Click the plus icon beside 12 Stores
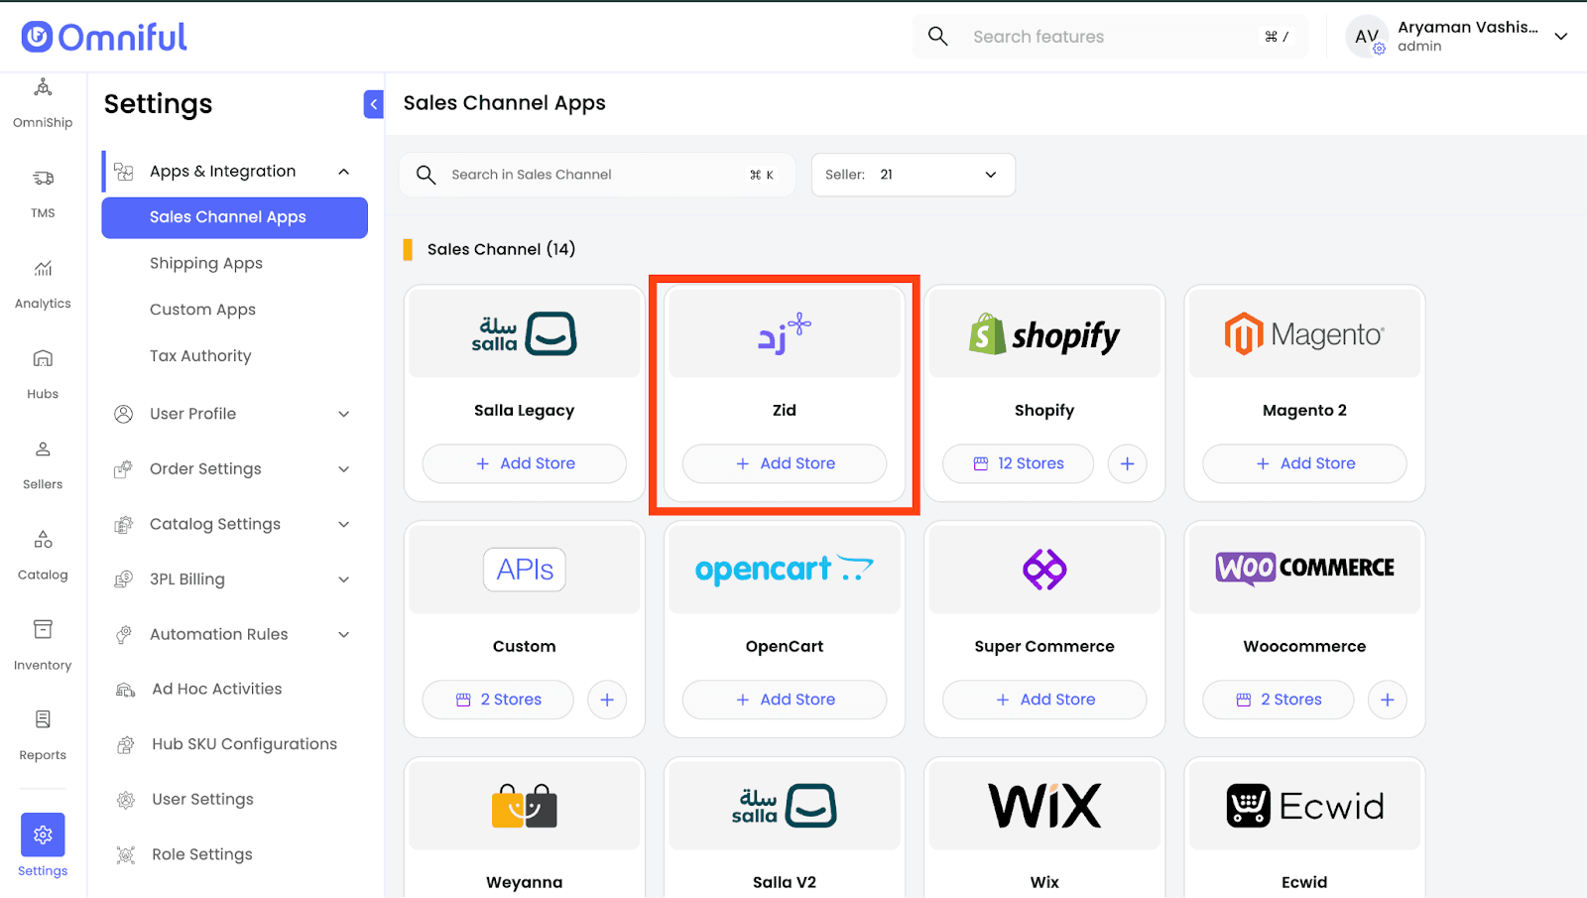1587x898 pixels. coord(1127,463)
